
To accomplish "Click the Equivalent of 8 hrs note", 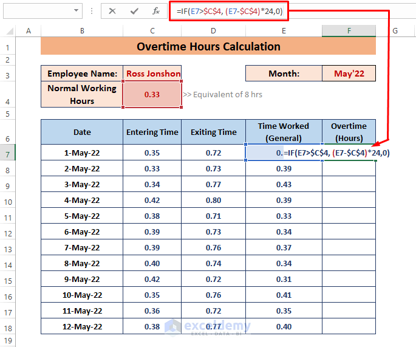I will tap(222, 95).
